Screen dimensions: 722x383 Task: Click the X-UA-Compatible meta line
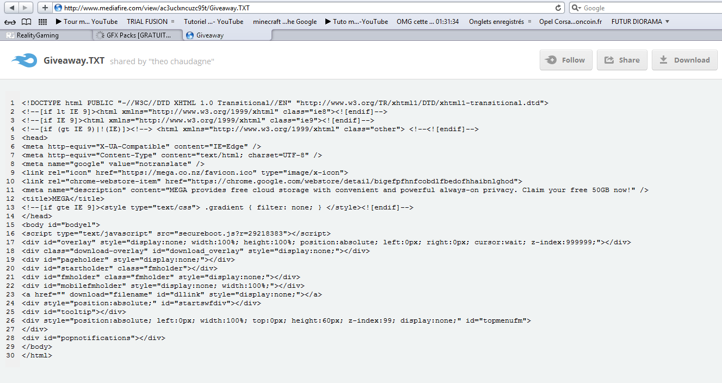click(141, 146)
